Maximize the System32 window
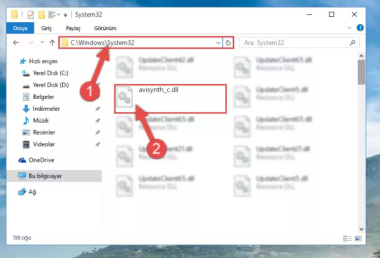 click(x=332, y=14)
